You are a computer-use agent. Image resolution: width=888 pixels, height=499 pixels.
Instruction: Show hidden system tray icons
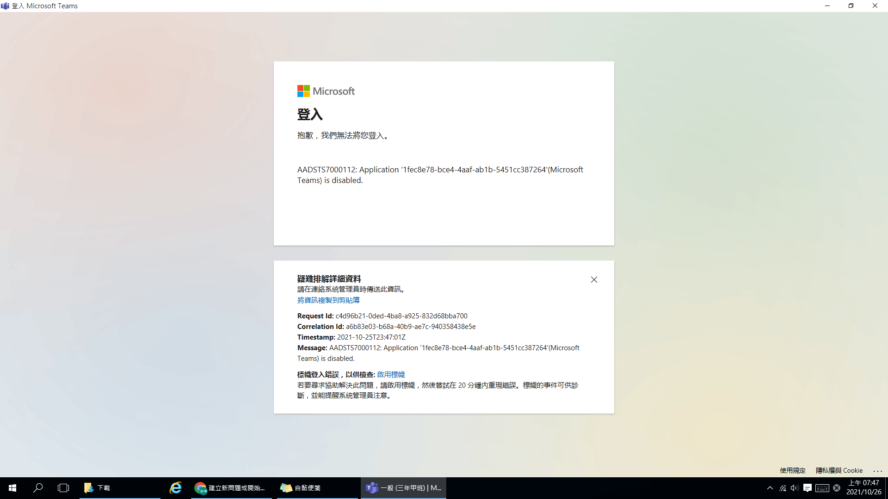click(x=770, y=488)
